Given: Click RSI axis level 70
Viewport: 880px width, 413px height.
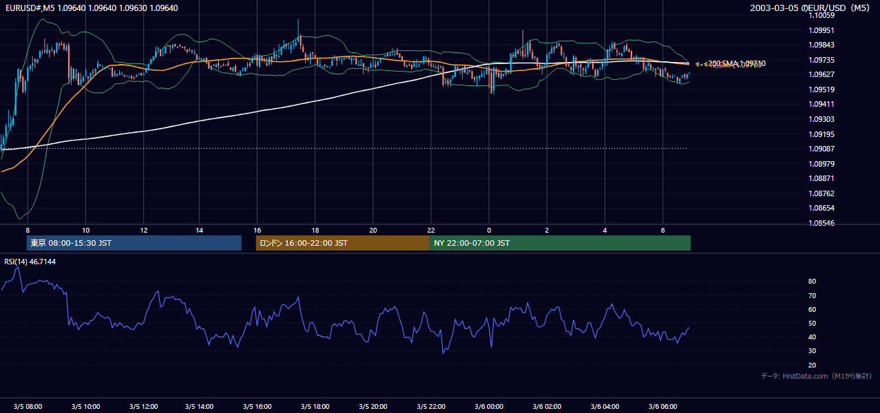Looking at the screenshot, I should (x=813, y=296).
